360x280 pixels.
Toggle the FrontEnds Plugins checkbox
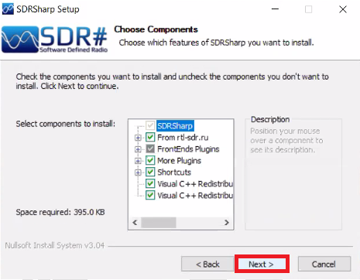click(x=150, y=149)
